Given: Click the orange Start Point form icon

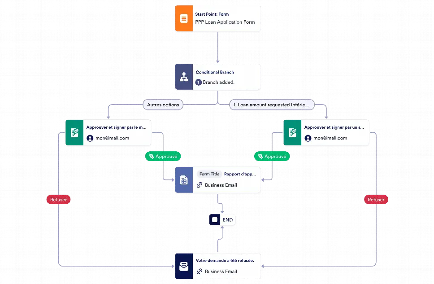Looking at the screenshot, I should click(x=184, y=18).
